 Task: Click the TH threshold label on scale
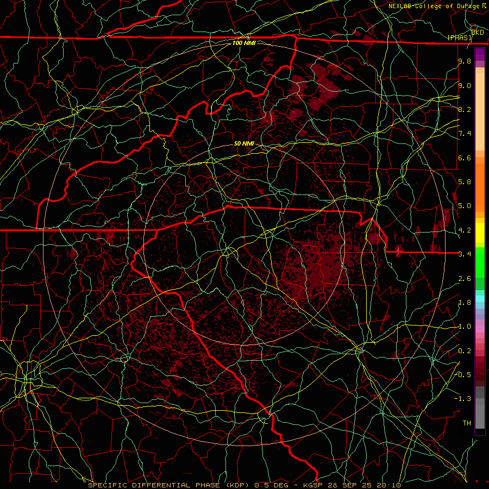tap(467, 423)
